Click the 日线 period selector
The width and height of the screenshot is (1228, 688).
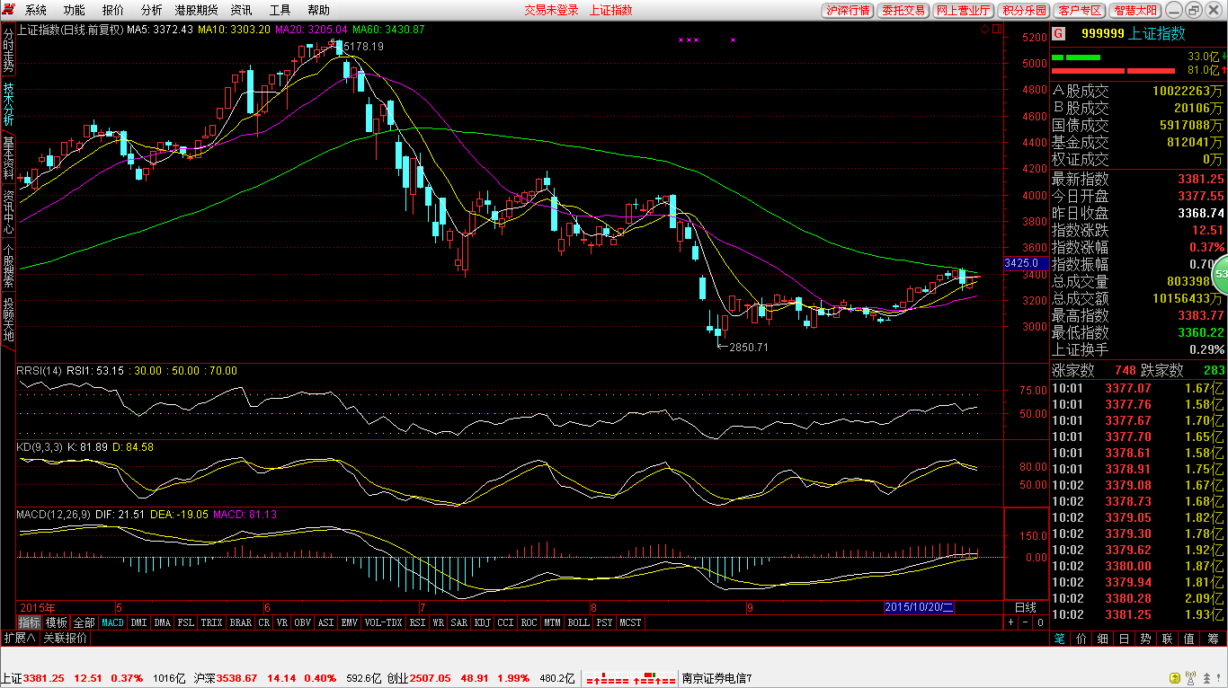(x=1026, y=607)
